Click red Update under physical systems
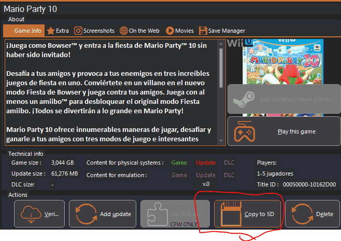Screen dimensions: 341x241 click(x=206, y=163)
